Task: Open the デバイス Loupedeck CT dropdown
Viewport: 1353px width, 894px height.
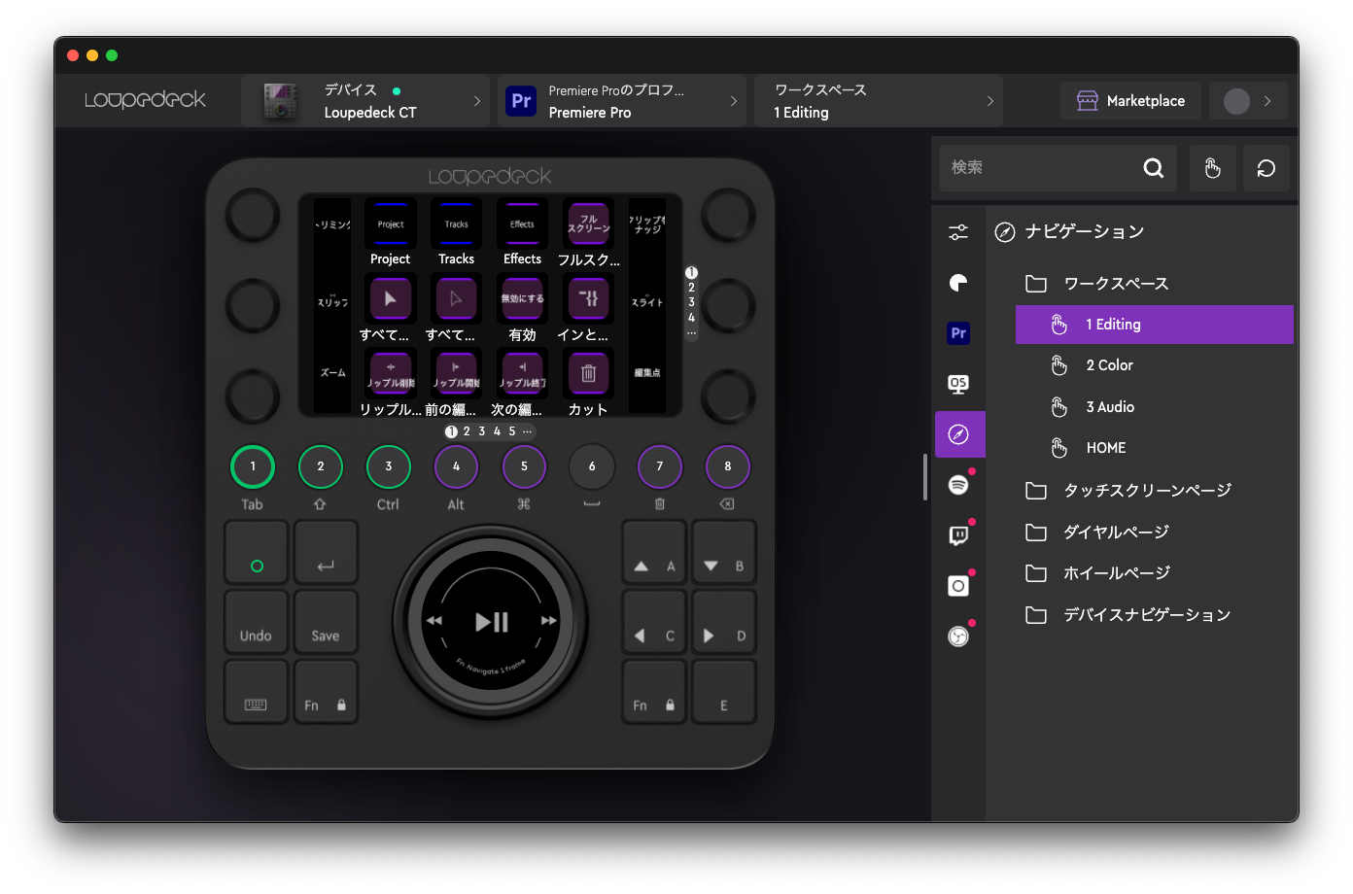Action: (x=365, y=101)
